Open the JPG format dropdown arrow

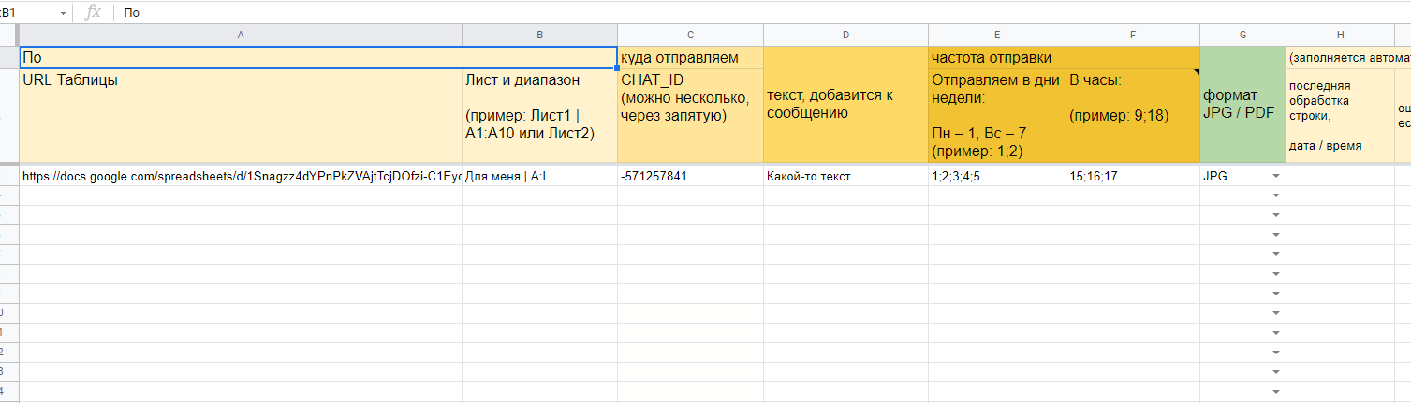[1275, 176]
